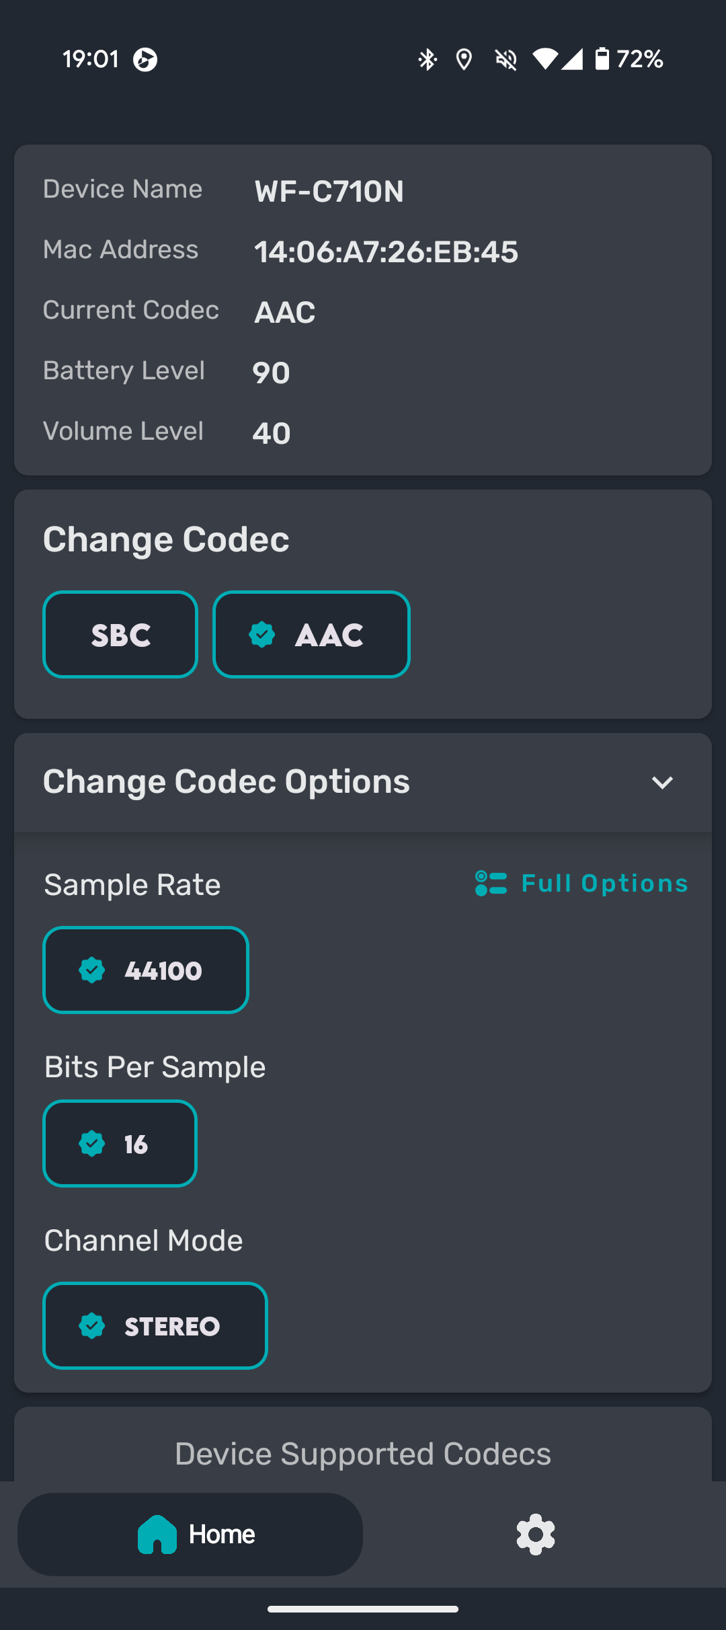Select the AAC codec option
Image resolution: width=726 pixels, height=1630 pixels.
311,634
